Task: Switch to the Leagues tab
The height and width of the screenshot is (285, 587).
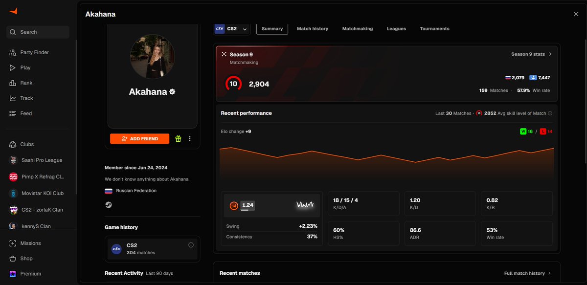Action: pyautogui.click(x=396, y=29)
